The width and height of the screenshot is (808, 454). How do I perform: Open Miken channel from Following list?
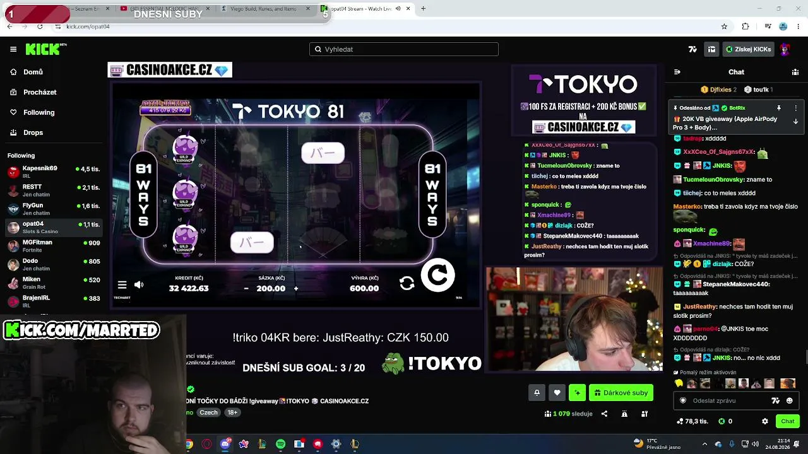[54, 282]
